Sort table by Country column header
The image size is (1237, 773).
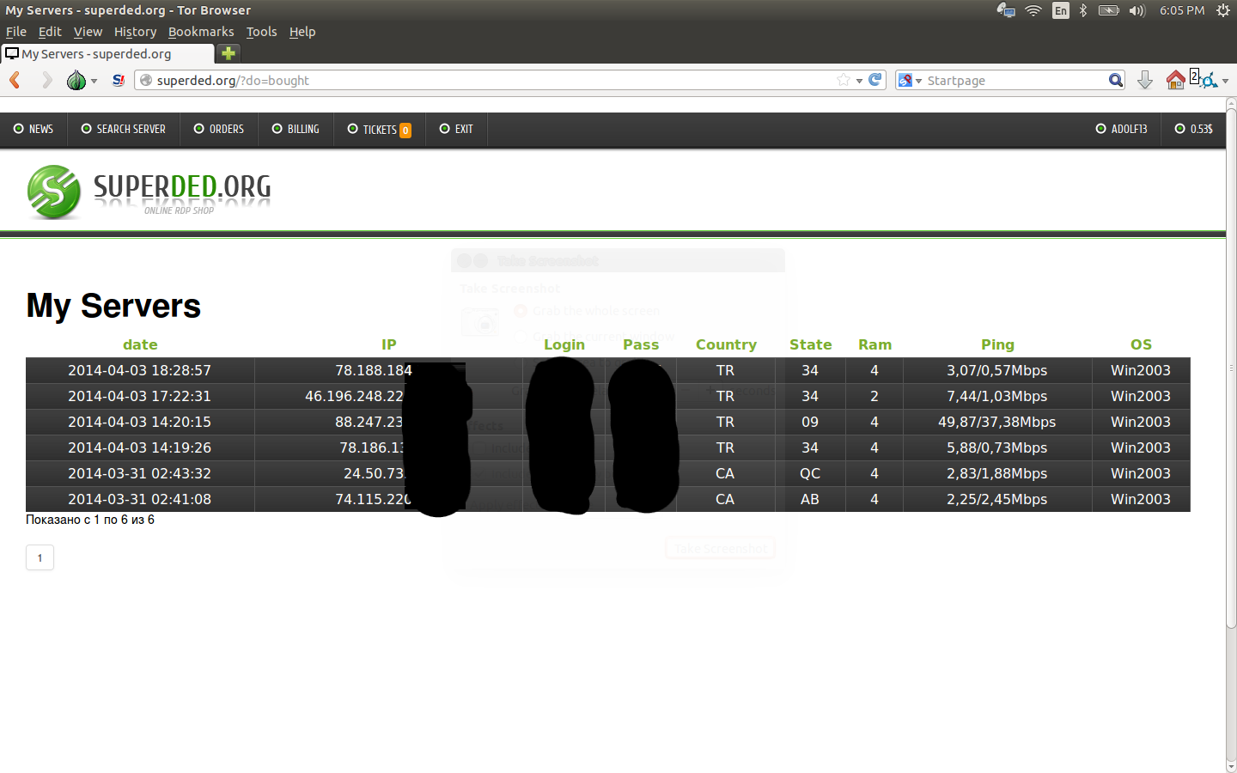[x=726, y=344]
